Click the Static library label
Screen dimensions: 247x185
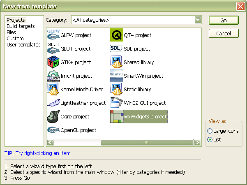pos(137,89)
